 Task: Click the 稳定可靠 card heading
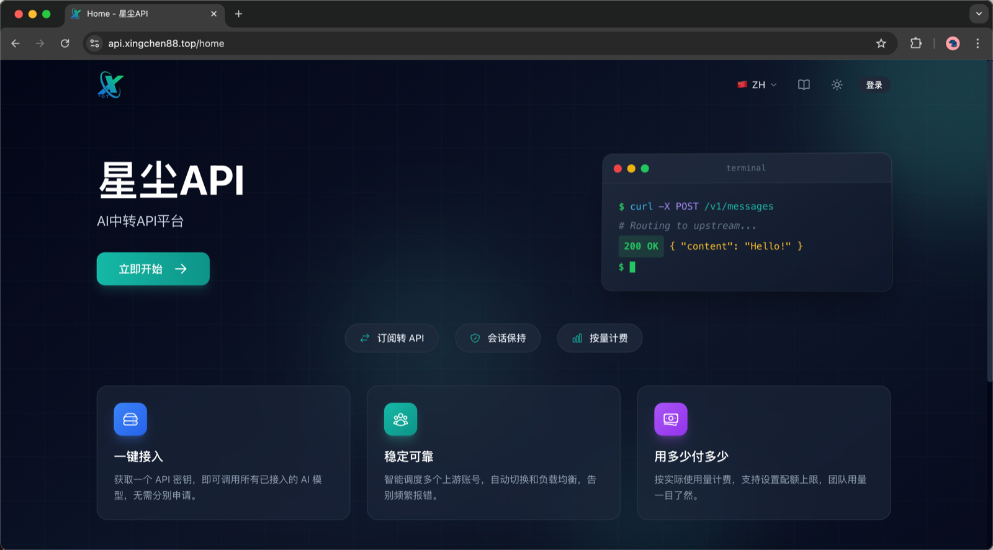409,456
